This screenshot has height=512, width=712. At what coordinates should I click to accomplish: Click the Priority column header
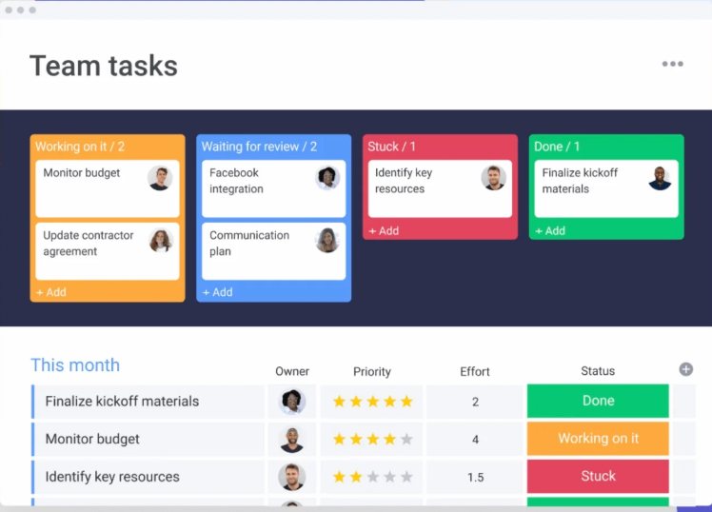coord(372,371)
